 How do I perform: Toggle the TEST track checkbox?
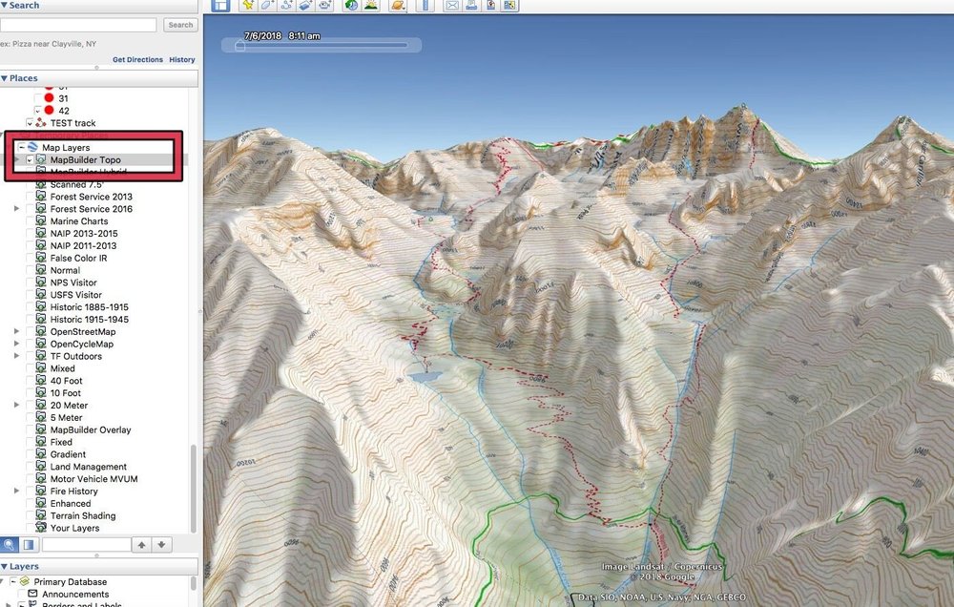tap(30, 123)
